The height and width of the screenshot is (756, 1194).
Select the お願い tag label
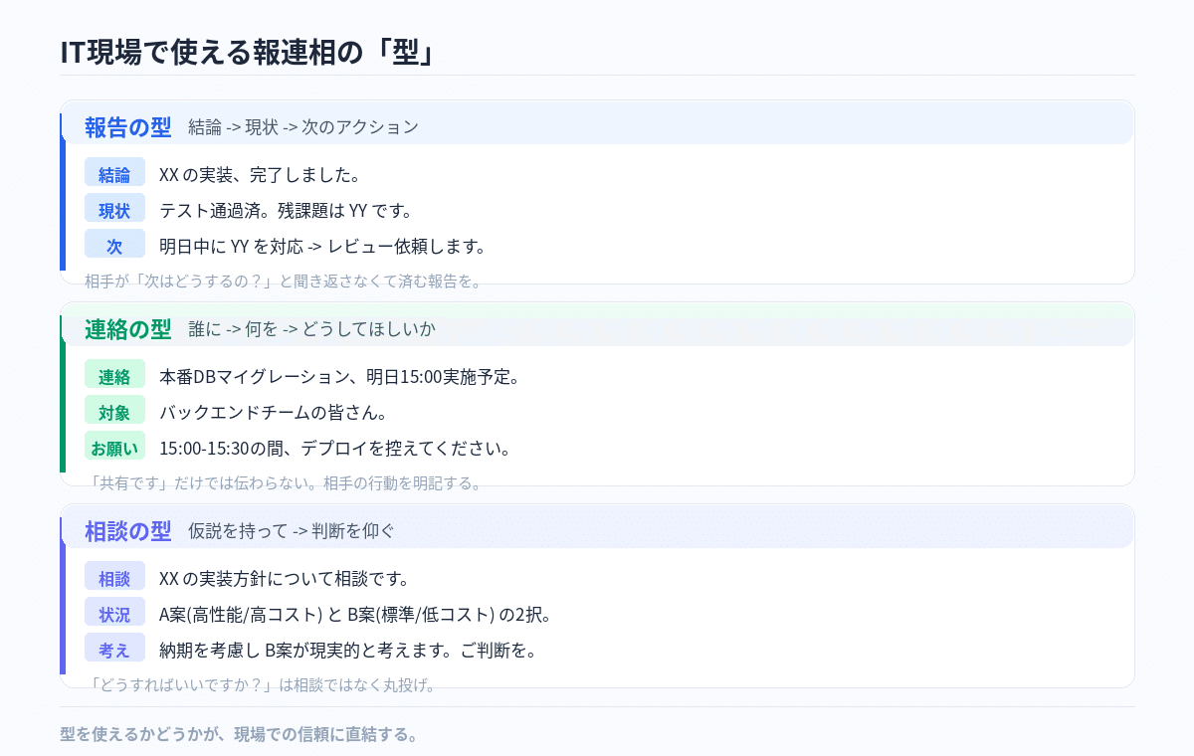tap(114, 448)
